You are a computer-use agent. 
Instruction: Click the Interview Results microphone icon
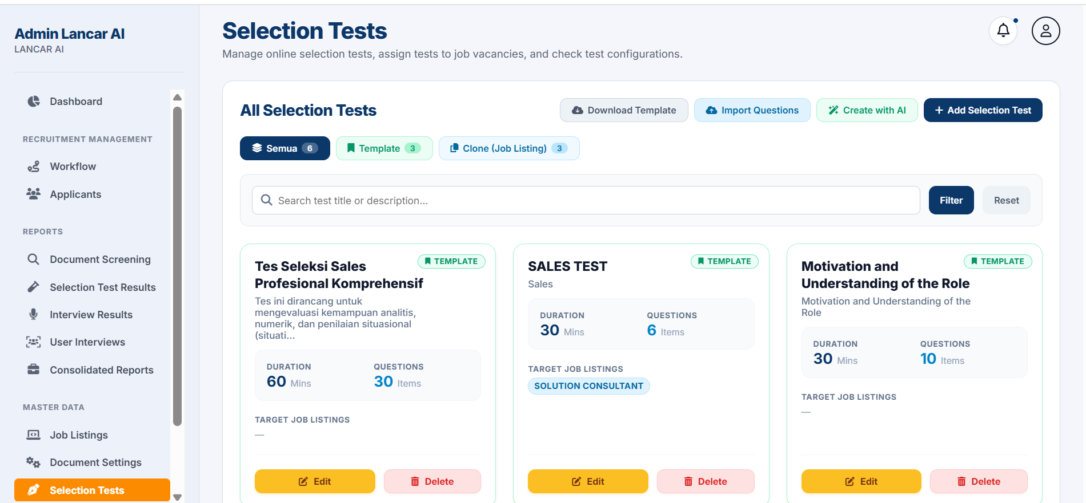pyautogui.click(x=34, y=314)
